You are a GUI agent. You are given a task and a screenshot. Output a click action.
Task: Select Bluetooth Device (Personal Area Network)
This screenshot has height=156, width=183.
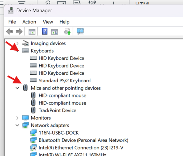tap(83, 140)
